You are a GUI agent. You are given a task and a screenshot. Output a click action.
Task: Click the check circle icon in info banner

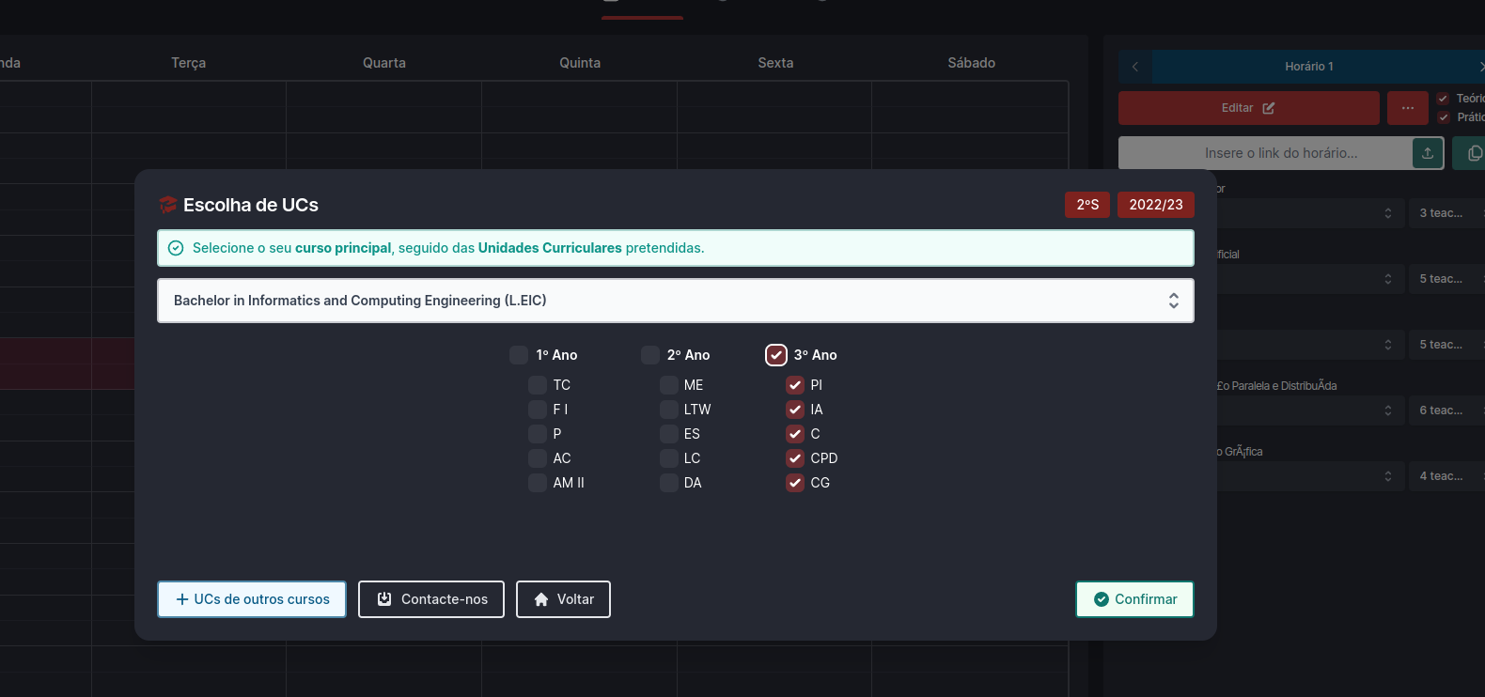coord(176,248)
